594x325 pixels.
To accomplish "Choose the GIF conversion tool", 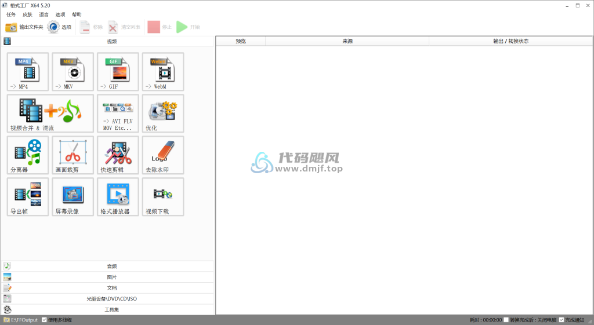I will tap(118, 71).
